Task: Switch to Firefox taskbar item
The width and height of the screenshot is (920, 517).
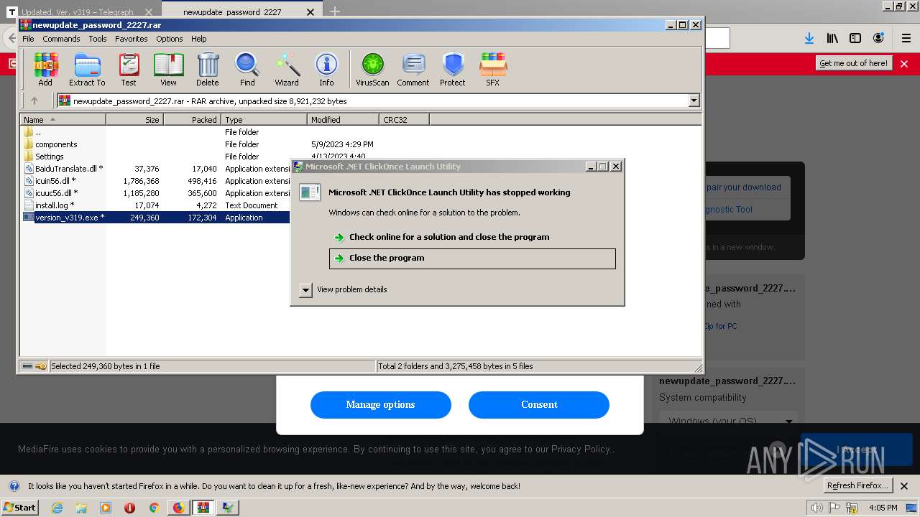Action: [x=178, y=508]
